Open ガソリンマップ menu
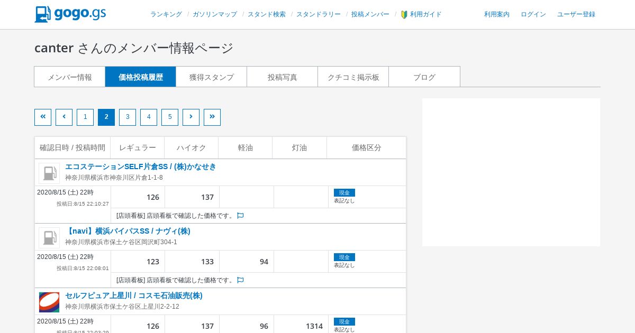This screenshot has width=635, height=333. click(x=215, y=14)
